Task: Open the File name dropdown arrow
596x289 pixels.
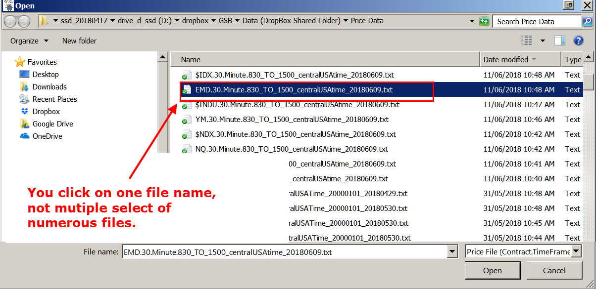Action: [x=452, y=252]
